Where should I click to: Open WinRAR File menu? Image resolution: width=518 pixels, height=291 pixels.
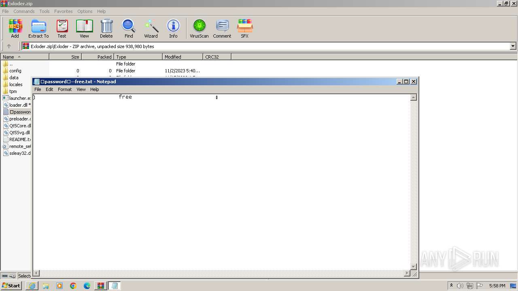click(5, 11)
